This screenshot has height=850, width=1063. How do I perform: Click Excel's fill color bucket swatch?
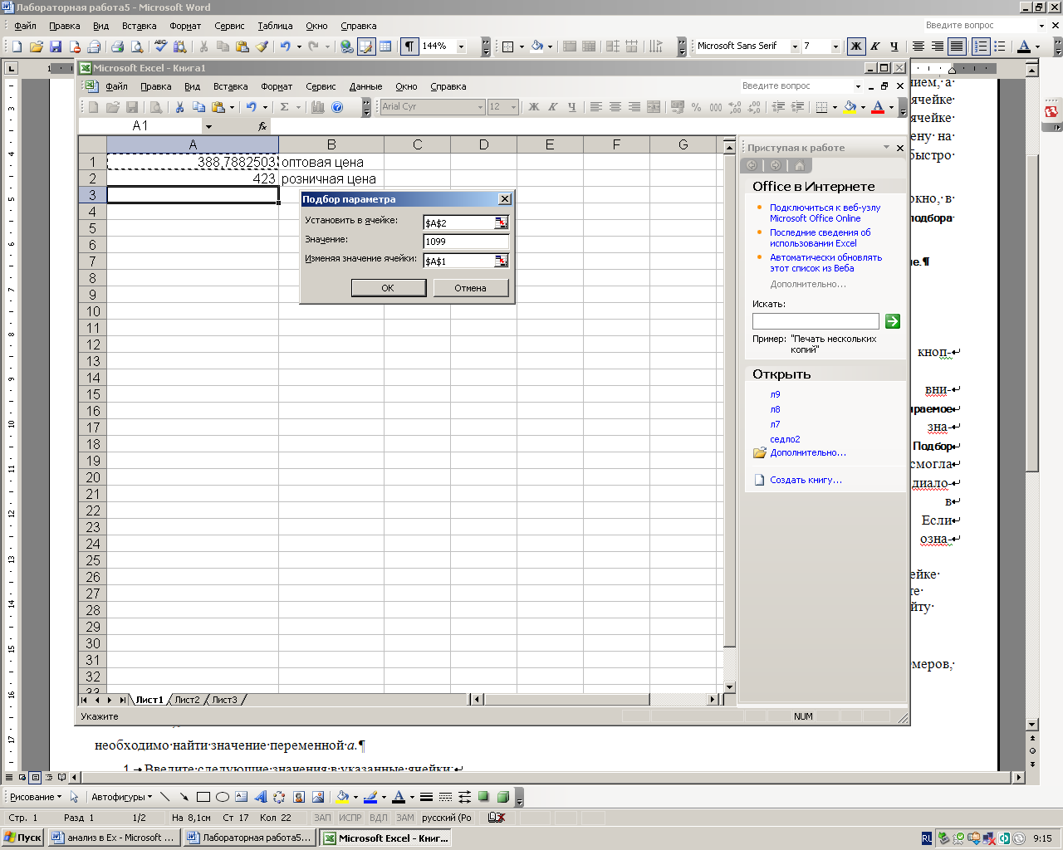click(850, 107)
